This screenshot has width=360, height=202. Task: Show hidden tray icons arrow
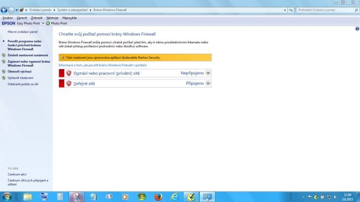303,197
